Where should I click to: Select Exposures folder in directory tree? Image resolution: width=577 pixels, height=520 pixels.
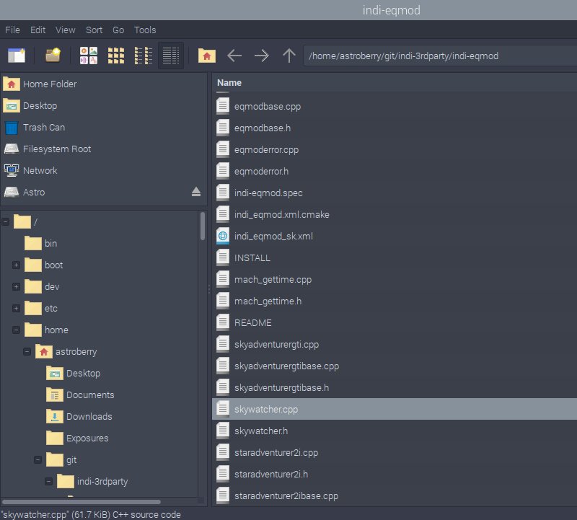coord(77,439)
